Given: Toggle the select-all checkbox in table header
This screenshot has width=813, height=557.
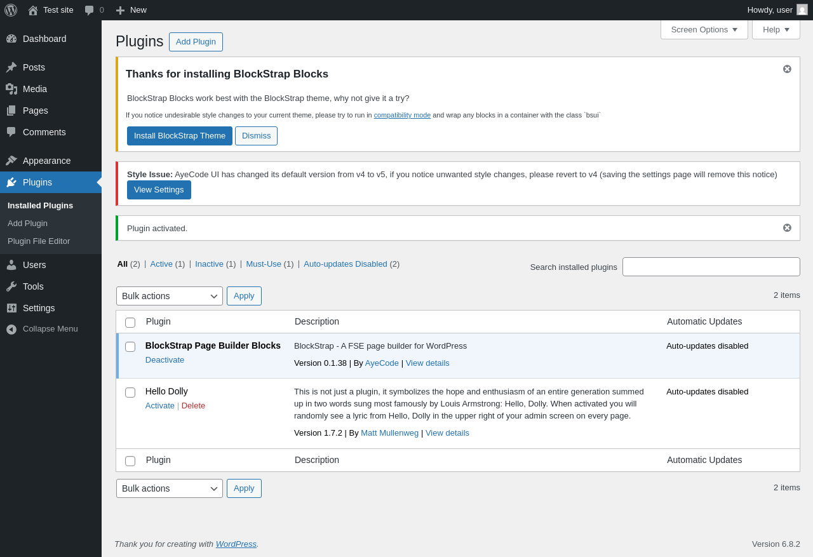Looking at the screenshot, I should click(130, 323).
